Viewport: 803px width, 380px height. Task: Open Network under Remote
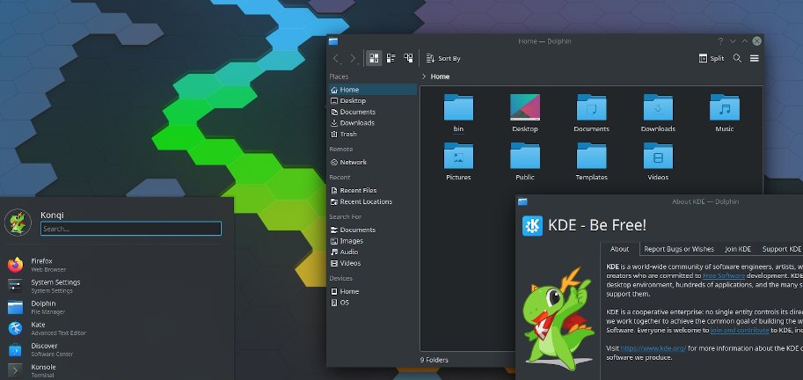[372, 163]
